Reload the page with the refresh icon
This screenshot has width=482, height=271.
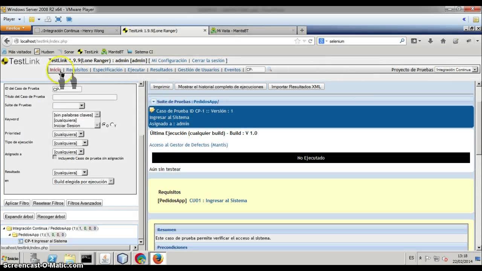coord(310,41)
